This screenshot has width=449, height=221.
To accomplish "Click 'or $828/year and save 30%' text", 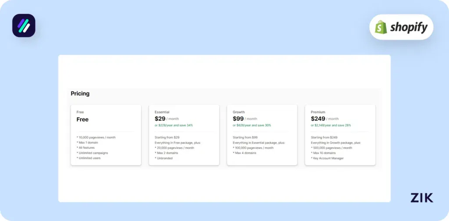I will point(252,125).
